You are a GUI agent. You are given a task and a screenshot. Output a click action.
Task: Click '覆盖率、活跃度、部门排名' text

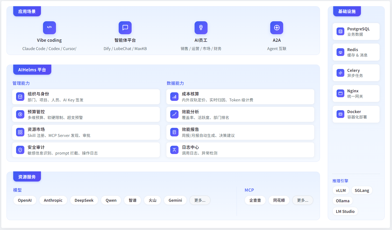click(x=205, y=117)
